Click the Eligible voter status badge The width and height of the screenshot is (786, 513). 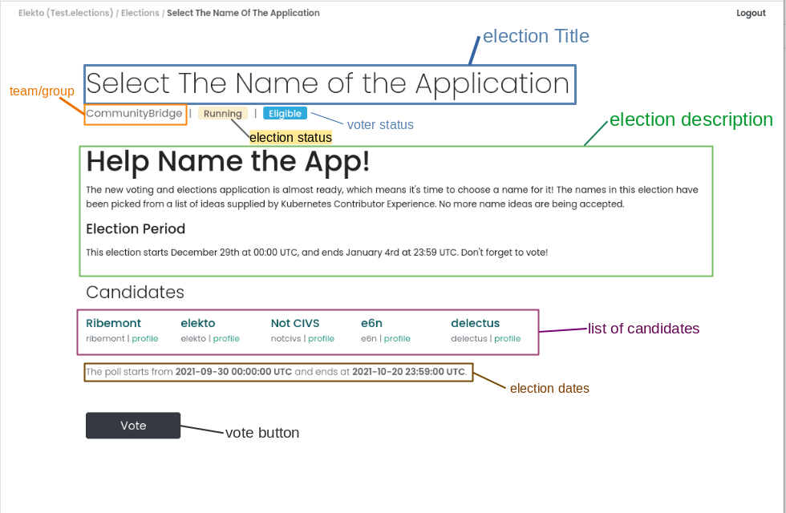click(x=285, y=113)
